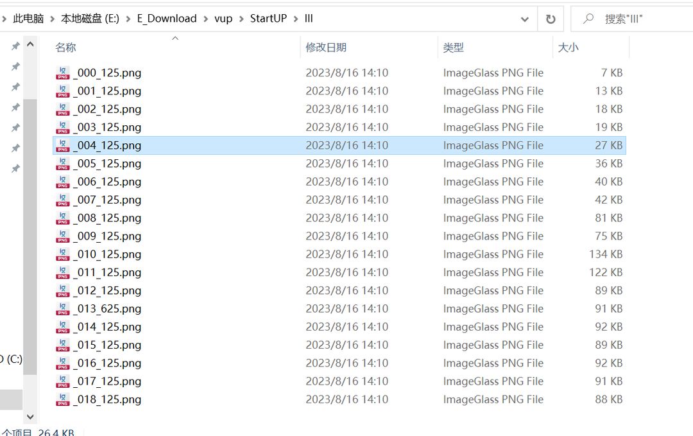Navigate to vup folder in breadcrumb
The image size is (693, 436).
click(223, 19)
